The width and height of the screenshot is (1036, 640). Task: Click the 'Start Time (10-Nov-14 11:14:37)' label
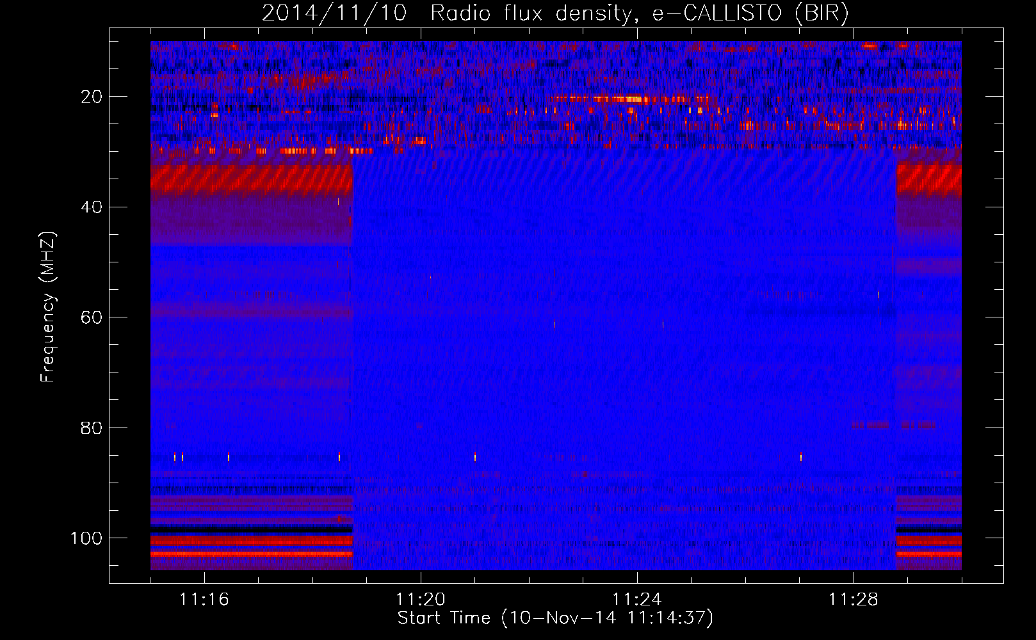click(x=555, y=618)
